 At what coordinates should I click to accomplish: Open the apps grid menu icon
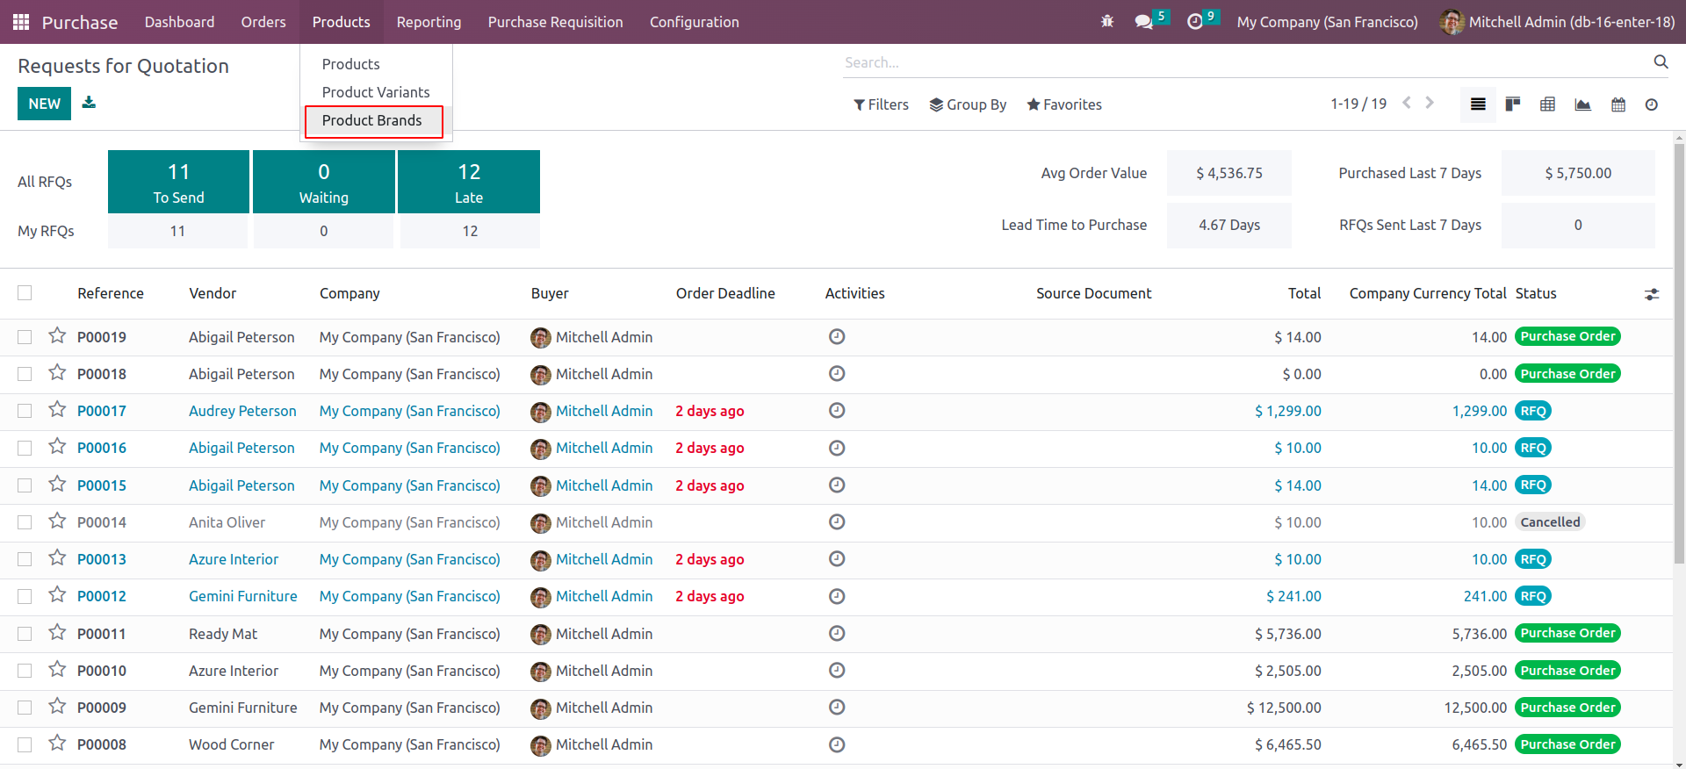(21, 22)
